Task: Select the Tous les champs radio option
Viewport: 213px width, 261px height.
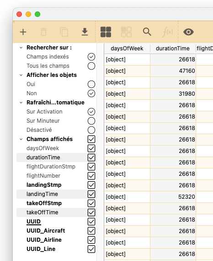Action: click(91, 66)
